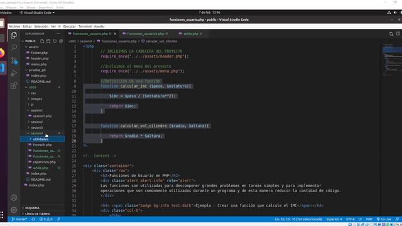
Task: Open Visual Studio Code app menu in top bar
Action: pos(37,13)
